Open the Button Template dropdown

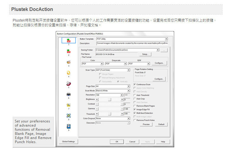point(132,39)
